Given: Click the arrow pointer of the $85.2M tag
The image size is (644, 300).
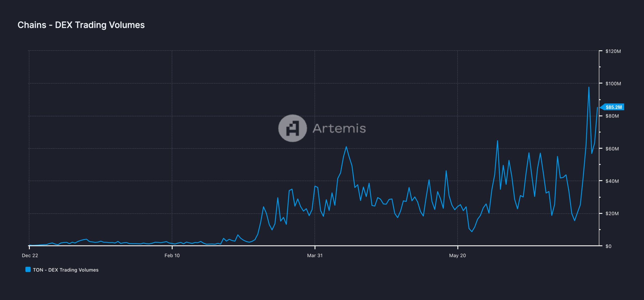Looking at the screenshot, I should click(602, 107).
